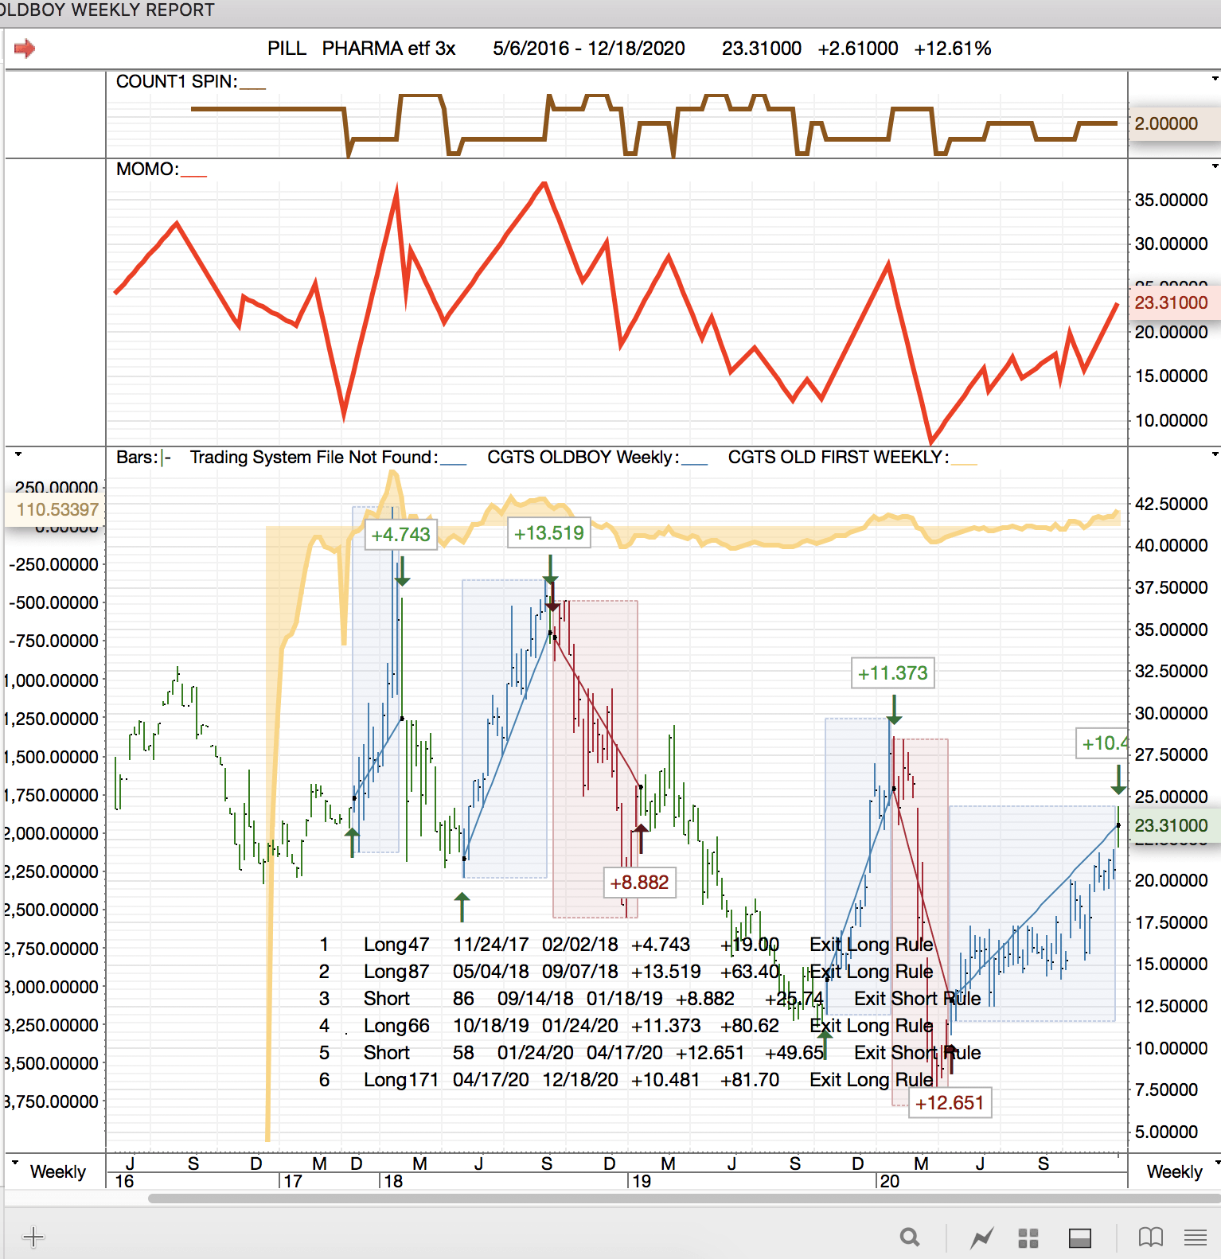
Task: Click the PILL ticker symbol in header
Action: 287,49
